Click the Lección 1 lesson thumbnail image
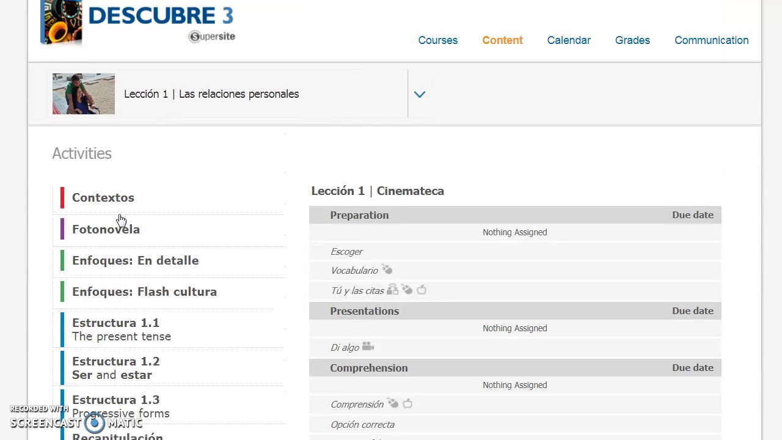This screenshot has height=440, width=782. [x=84, y=94]
